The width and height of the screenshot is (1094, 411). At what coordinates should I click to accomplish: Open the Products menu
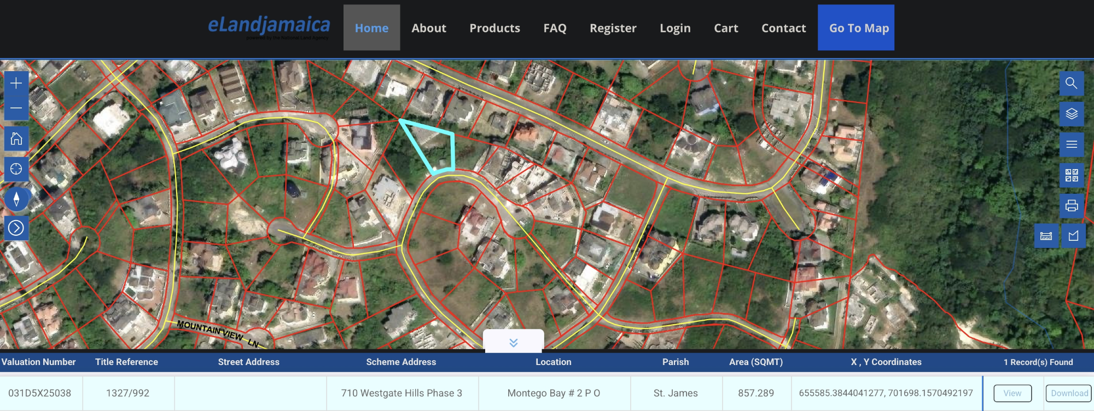pos(494,28)
